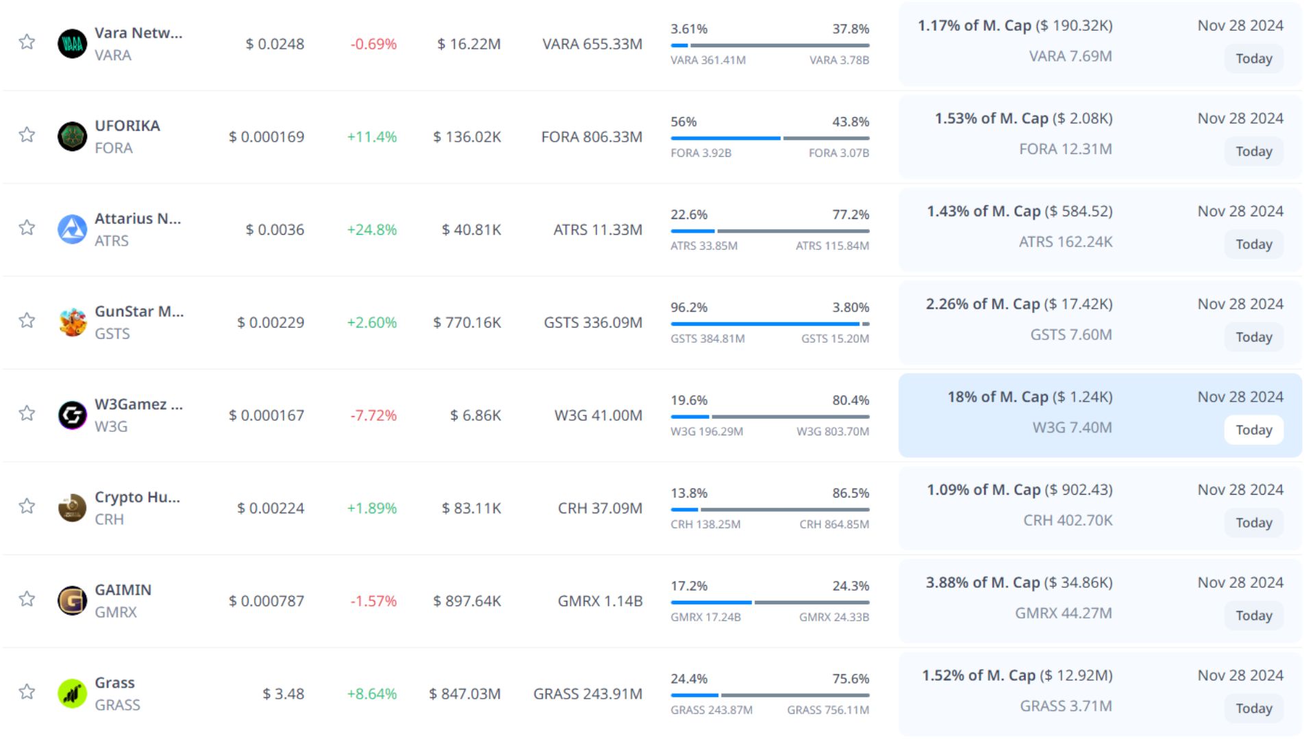This screenshot has width=1315, height=739.
Task: Click the green Grass token icon
Action: [72, 693]
